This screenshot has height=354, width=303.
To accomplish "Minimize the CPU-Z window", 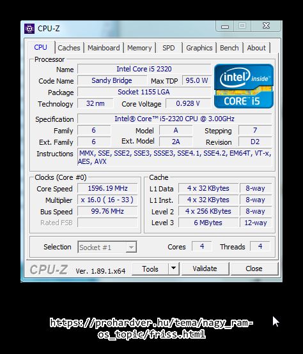I will tap(225, 26).
